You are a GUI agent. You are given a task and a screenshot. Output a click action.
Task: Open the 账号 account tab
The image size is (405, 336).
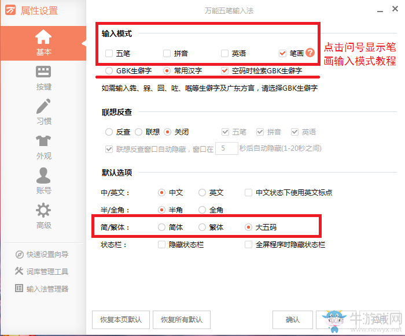[43, 181]
